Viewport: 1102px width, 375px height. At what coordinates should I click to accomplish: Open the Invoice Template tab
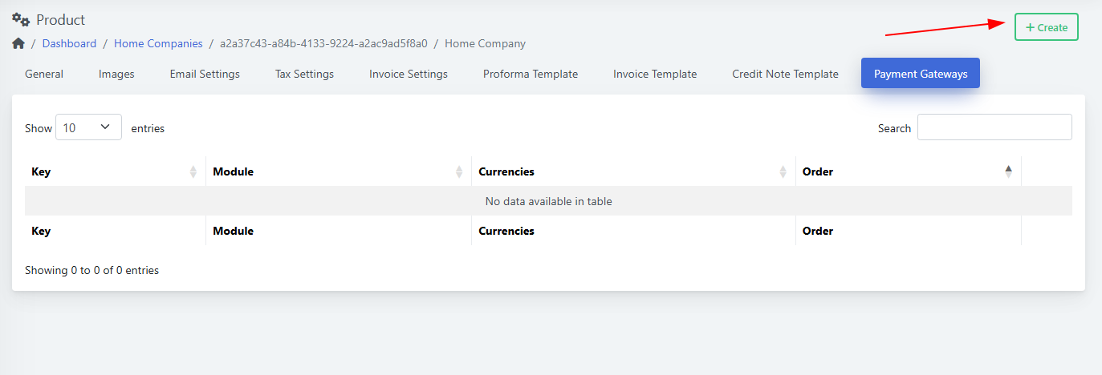click(x=655, y=74)
